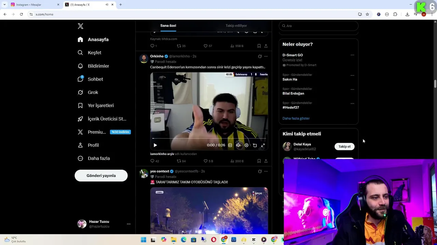Screen dimensions: 437x245
Task: Open a new browser tab
Action: click(121, 4)
